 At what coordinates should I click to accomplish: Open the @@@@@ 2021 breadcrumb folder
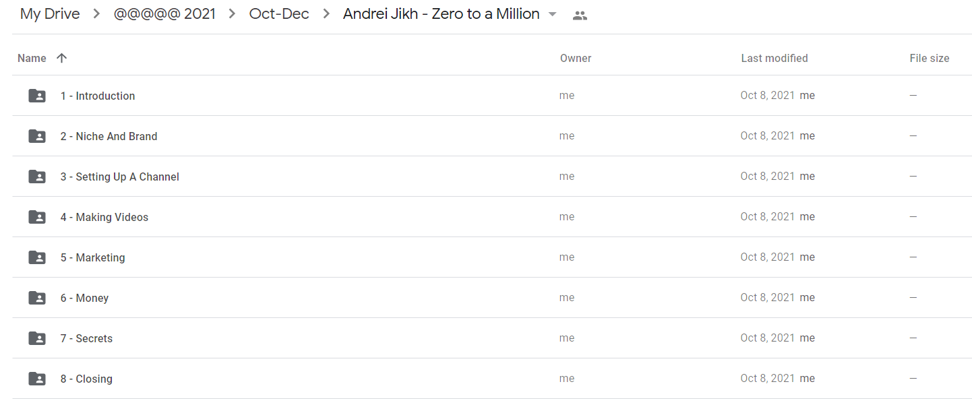click(164, 14)
